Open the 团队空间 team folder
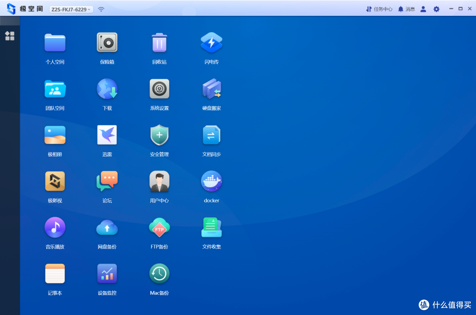This screenshot has height=315, width=476. pos(55,89)
